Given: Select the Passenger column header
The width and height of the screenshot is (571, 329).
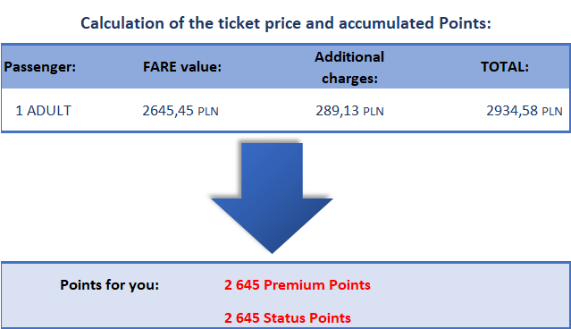Looking at the screenshot, I should 39,67.
